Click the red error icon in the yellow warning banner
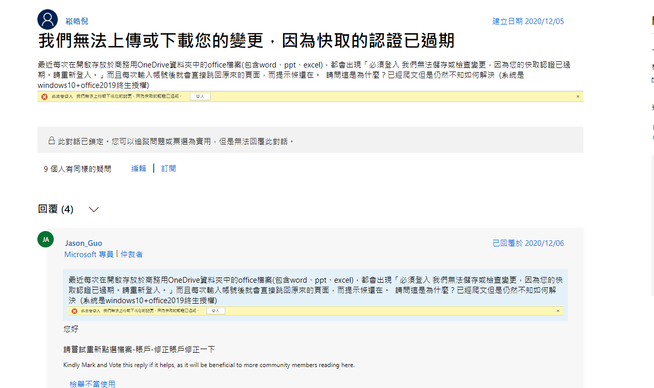This screenshot has width=654, height=388. tap(43, 96)
